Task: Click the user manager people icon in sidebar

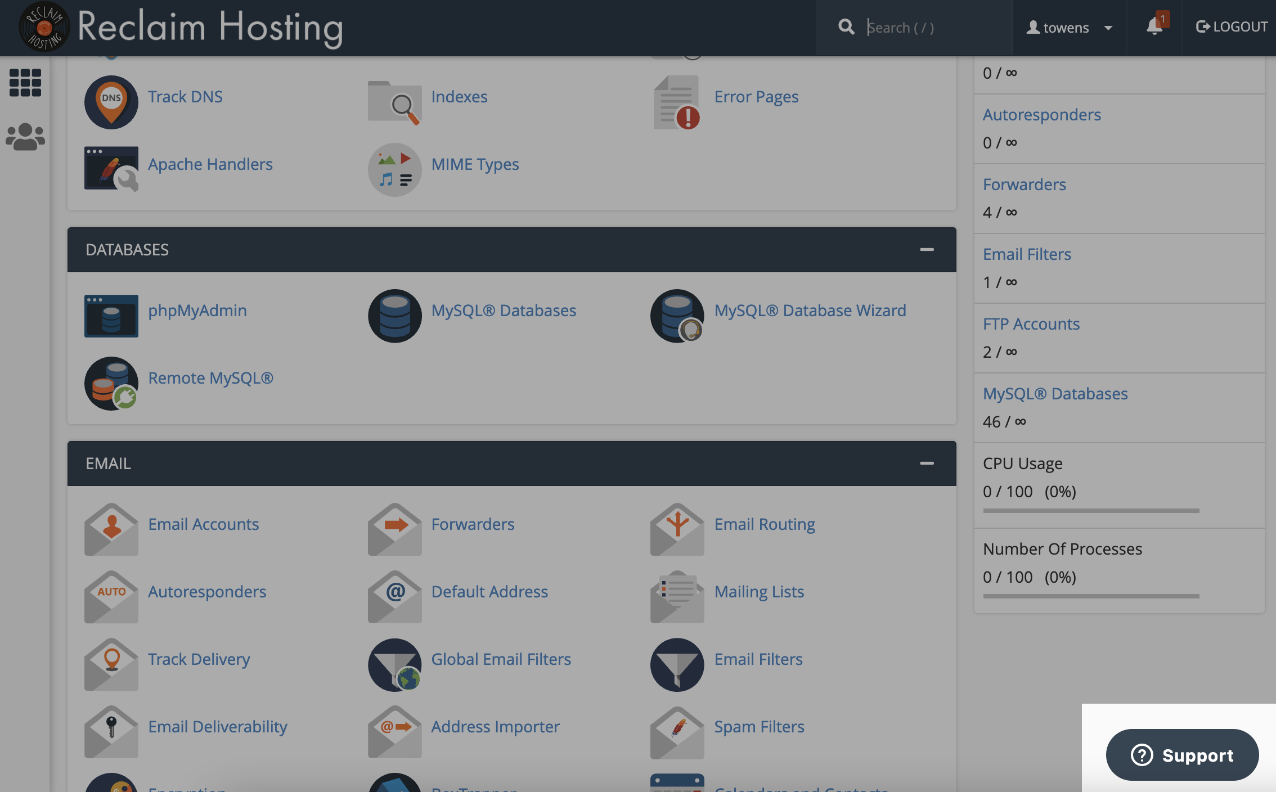Action: click(x=25, y=137)
